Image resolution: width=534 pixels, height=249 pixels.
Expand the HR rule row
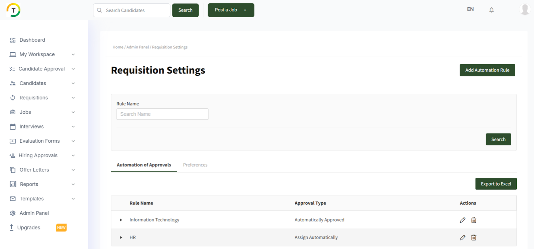tap(121, 238)
